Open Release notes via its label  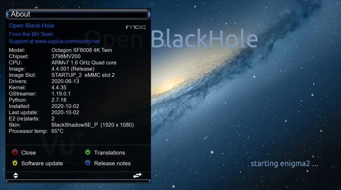(x=112, y=163)
